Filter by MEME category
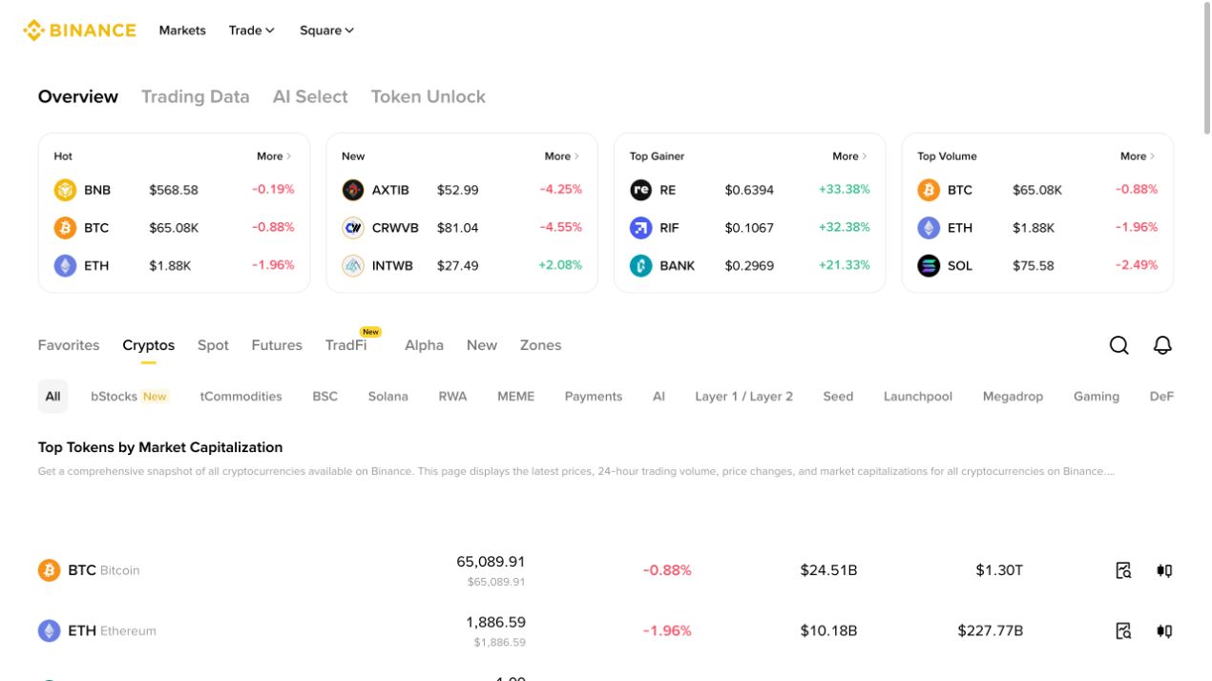 click(516, 397)
